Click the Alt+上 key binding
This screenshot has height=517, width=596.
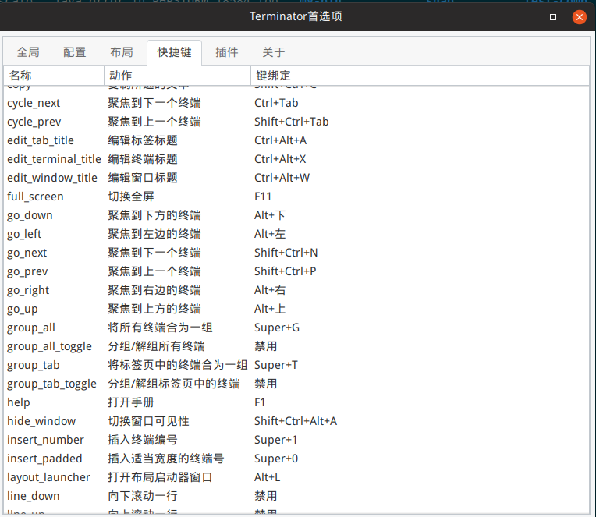(270, 309)
